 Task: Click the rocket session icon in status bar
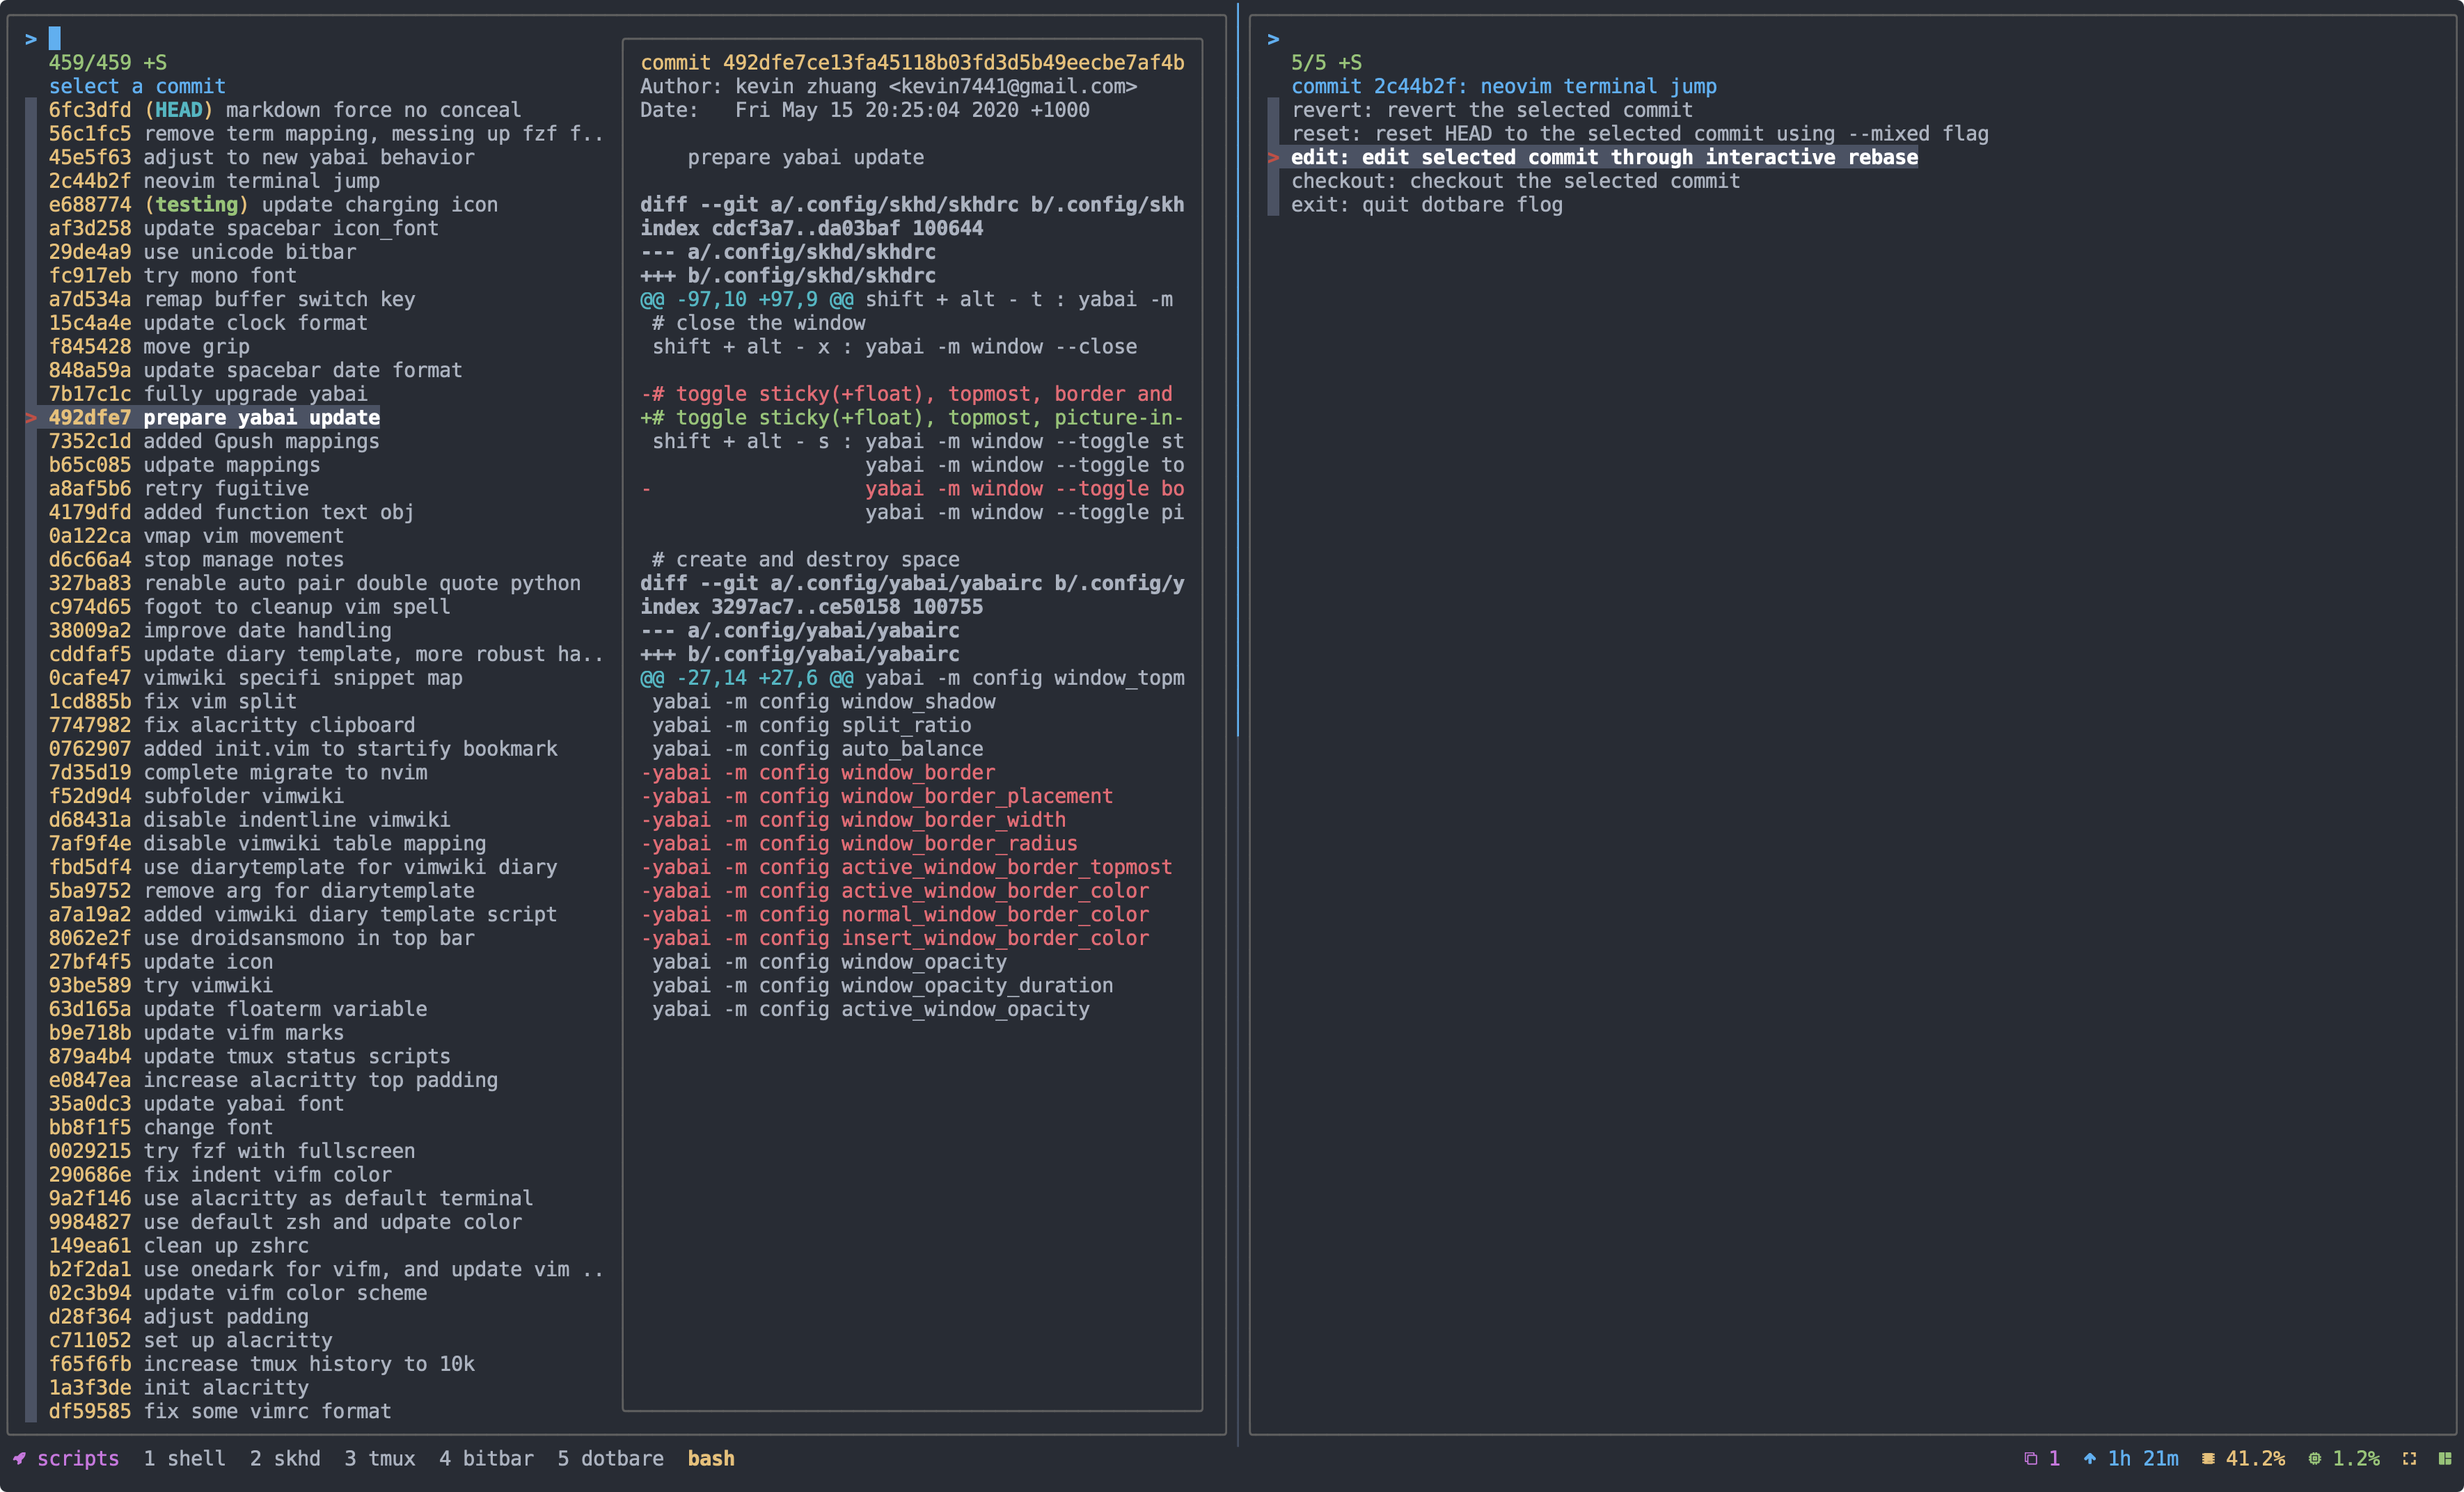pos(19,1458)
